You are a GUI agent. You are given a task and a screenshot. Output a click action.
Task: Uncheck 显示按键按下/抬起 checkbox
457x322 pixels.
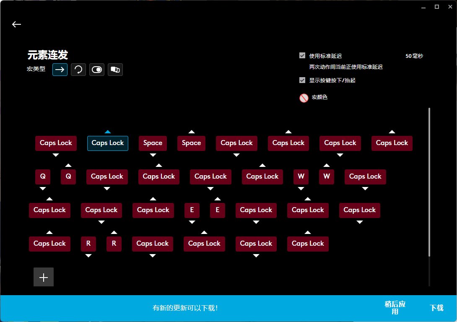(302, 80)
